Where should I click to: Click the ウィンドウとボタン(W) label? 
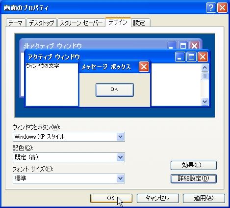[36, 127]
